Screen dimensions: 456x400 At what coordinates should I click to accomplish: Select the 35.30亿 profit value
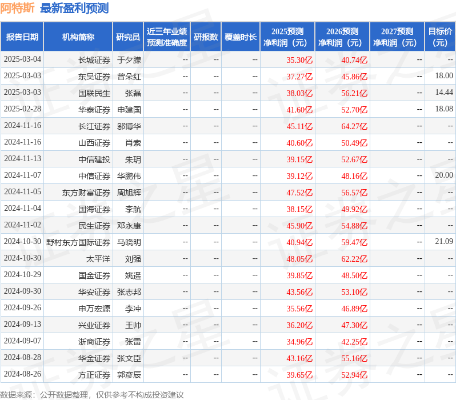(x=299, y=60)
